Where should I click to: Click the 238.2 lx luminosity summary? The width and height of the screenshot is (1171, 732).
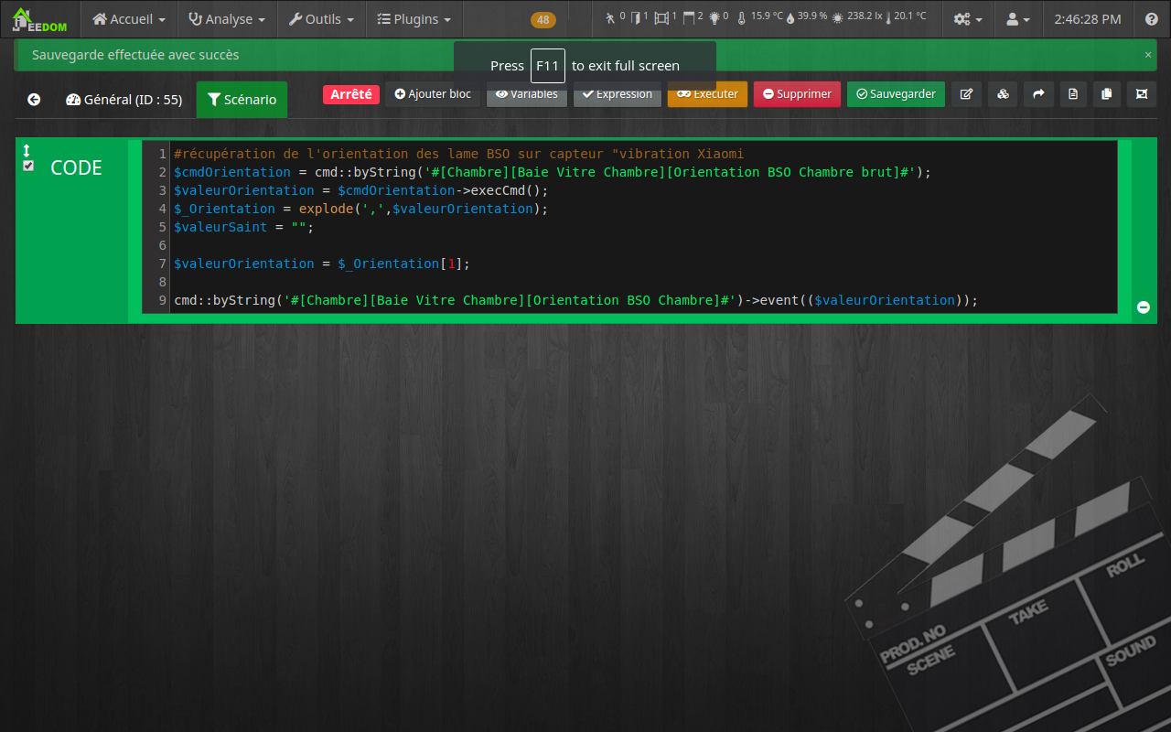click(855, 17)
